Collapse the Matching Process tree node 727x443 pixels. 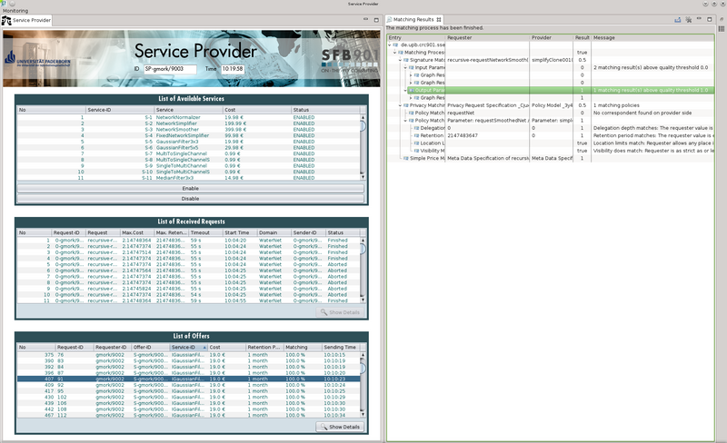point(394,53)
